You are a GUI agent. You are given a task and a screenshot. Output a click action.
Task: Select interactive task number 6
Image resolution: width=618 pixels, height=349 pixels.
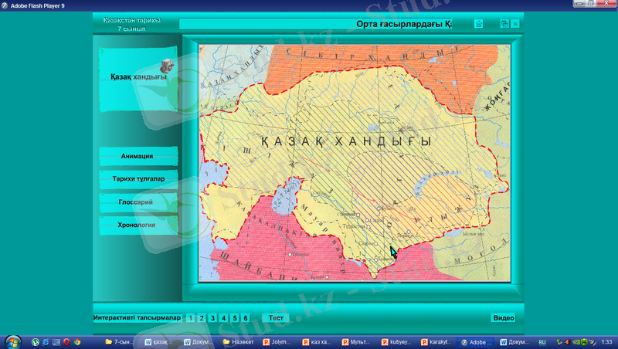[245, 318]
